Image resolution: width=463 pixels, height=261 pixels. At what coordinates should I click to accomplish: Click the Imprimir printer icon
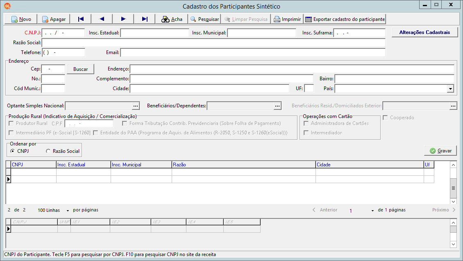(277, 19)
